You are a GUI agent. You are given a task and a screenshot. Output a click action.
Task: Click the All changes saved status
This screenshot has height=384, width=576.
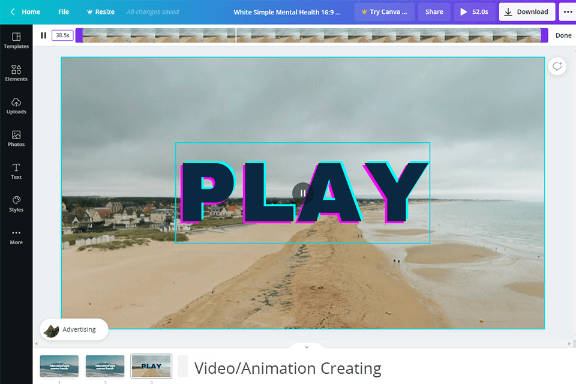click(x=152, y=12)
